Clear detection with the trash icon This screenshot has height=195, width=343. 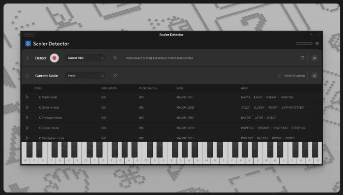(x=302, y=58)
